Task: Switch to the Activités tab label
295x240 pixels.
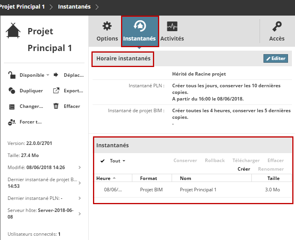Action: point(172,39)
